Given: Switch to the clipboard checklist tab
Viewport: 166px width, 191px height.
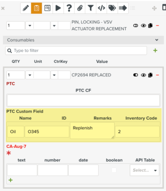Looking at the screenshot, I should (37, 8).
